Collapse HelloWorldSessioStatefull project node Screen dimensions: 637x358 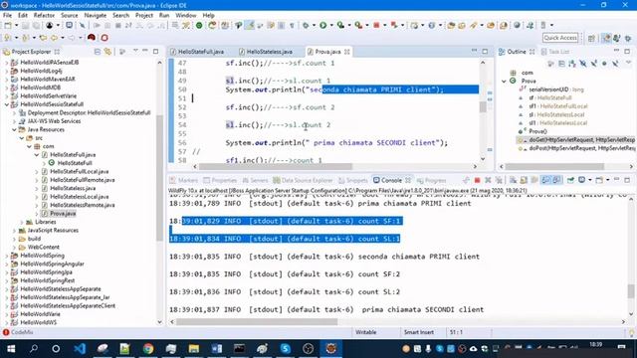(x=7, y=104)
